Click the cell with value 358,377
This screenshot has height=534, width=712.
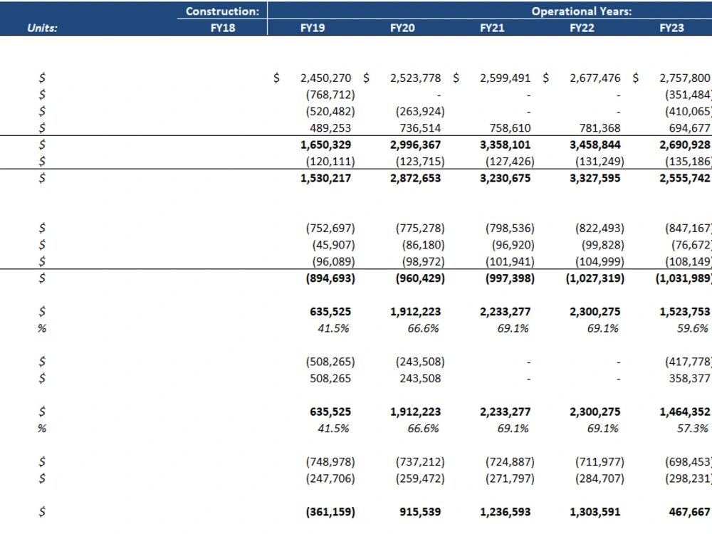coord(689,378)
